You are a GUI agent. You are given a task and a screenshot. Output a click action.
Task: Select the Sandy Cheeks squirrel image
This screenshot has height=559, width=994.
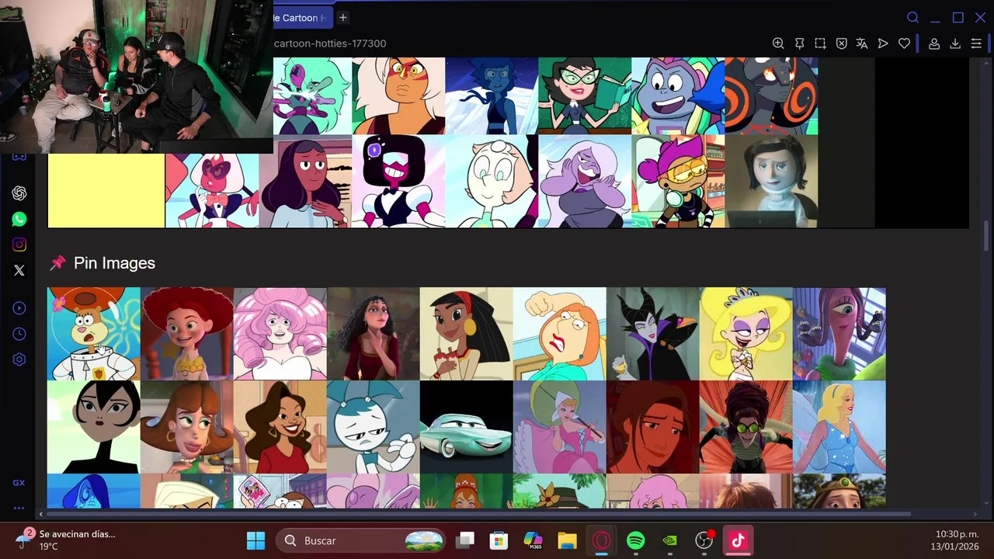[x=94, y=334]
